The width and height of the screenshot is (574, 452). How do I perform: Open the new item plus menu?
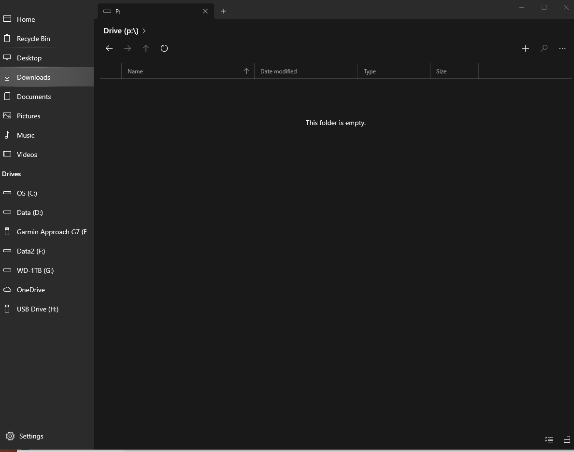525,48
